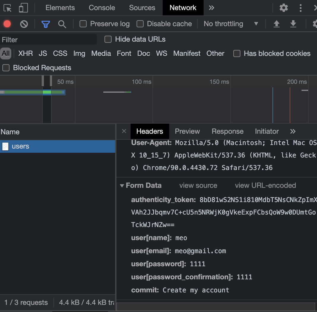The width and height of the screenshot is (317, 312).
Task: Enable Preserve log checkbox
Action: 83,24
